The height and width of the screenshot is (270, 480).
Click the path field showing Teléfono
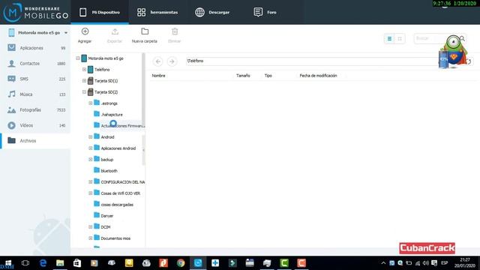(x=312, y=61)
